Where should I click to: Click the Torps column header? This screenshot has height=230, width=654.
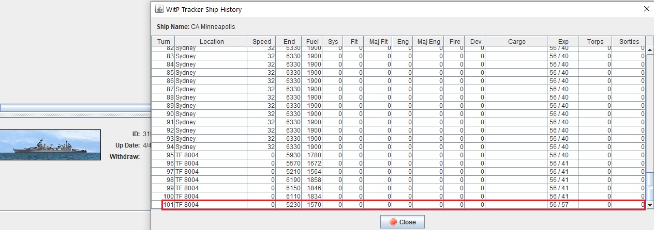(x=595, y=42)
